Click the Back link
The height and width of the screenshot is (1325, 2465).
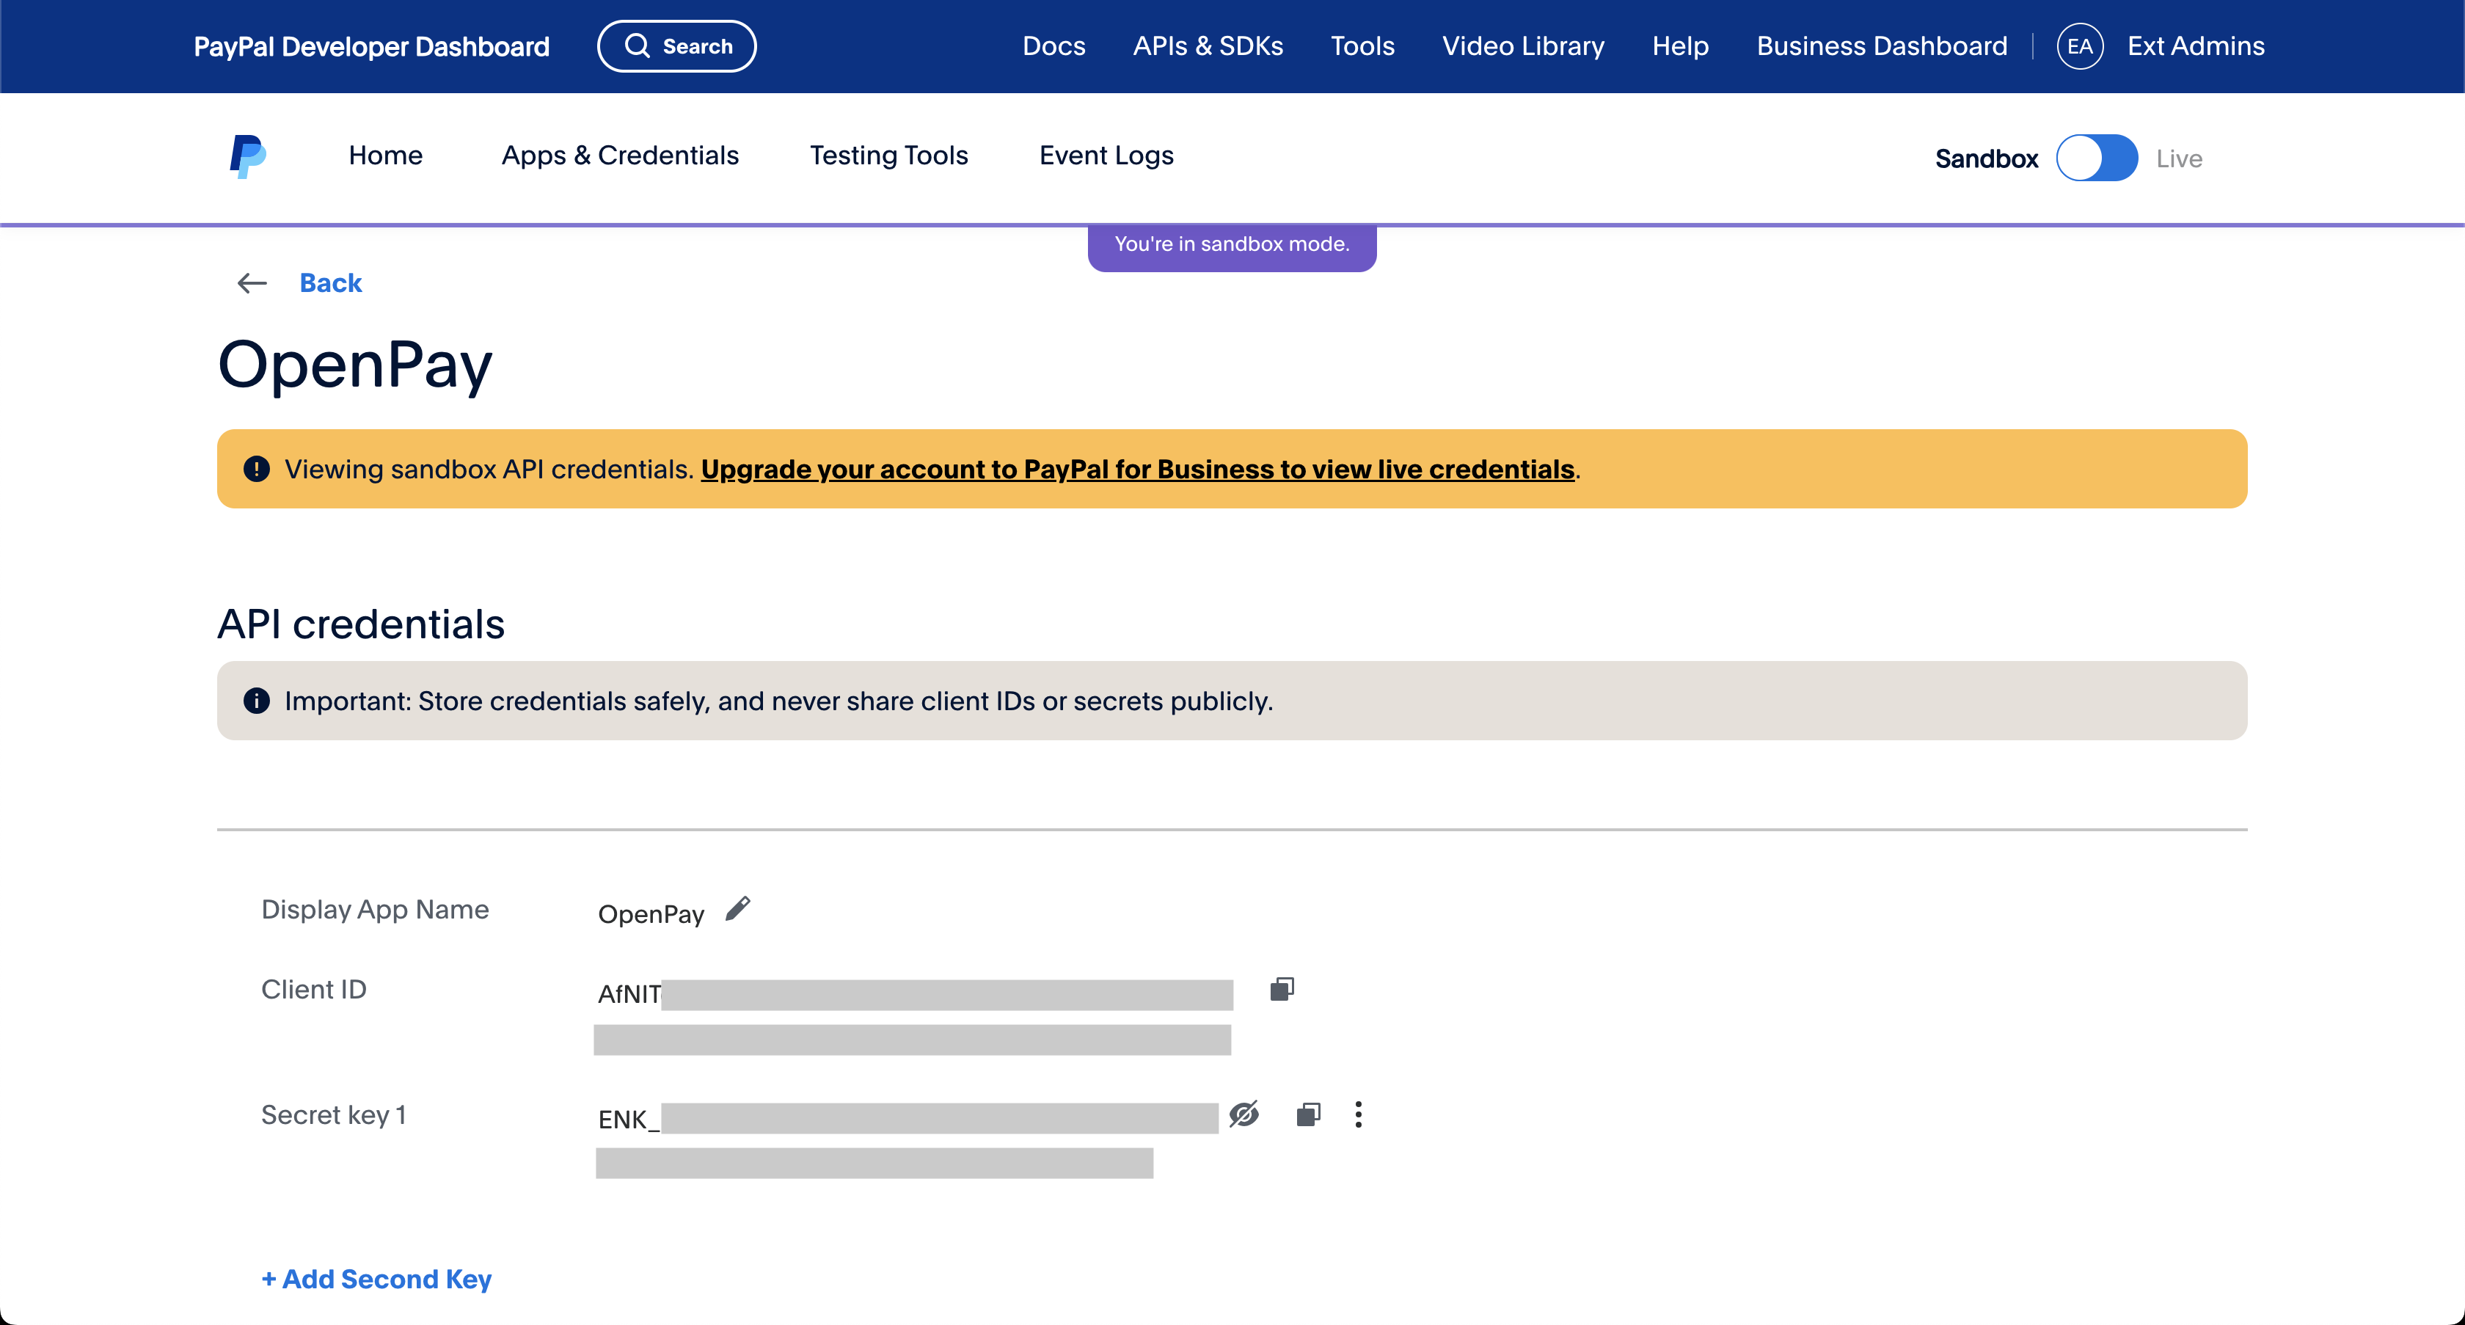pyautogui.click(x=330, y=283)
